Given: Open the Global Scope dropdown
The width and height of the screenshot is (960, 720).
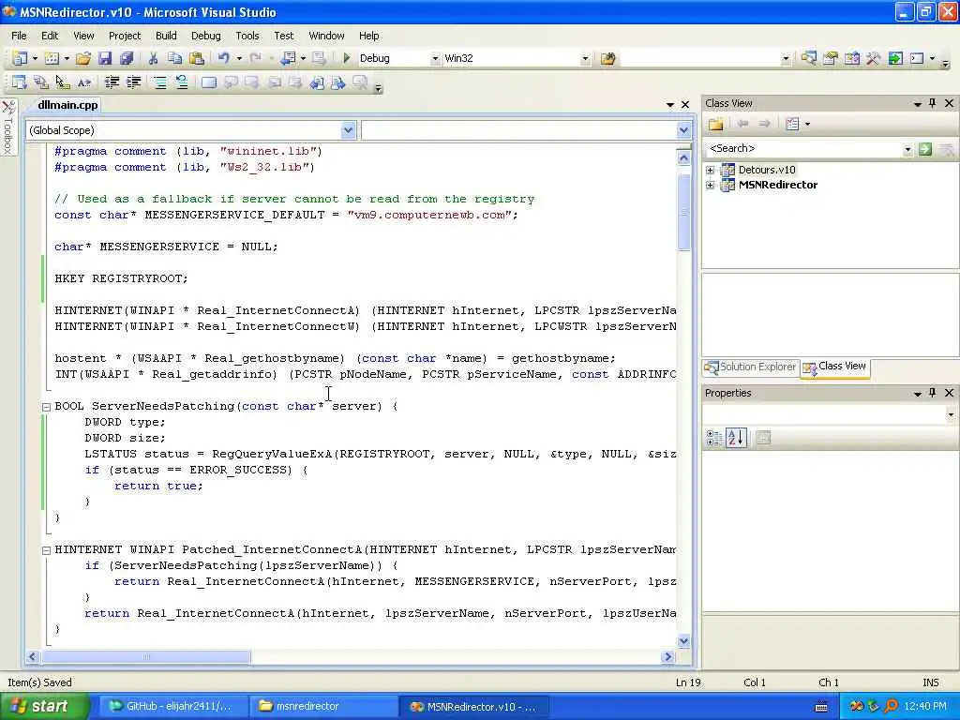Looking at the screenshot, I should click(348, 130).
